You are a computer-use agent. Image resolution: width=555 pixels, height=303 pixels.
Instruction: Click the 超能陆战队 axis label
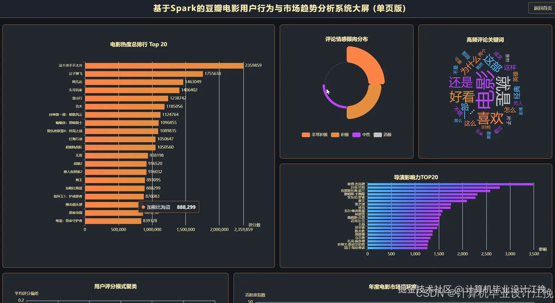click(x=74, y=147)
